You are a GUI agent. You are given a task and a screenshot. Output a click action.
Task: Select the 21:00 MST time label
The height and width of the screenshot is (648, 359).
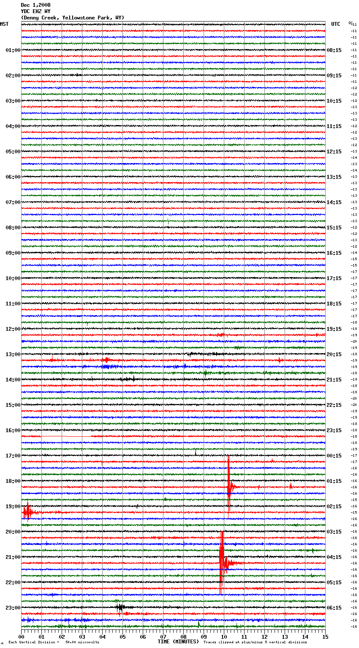tap(13, 557)
